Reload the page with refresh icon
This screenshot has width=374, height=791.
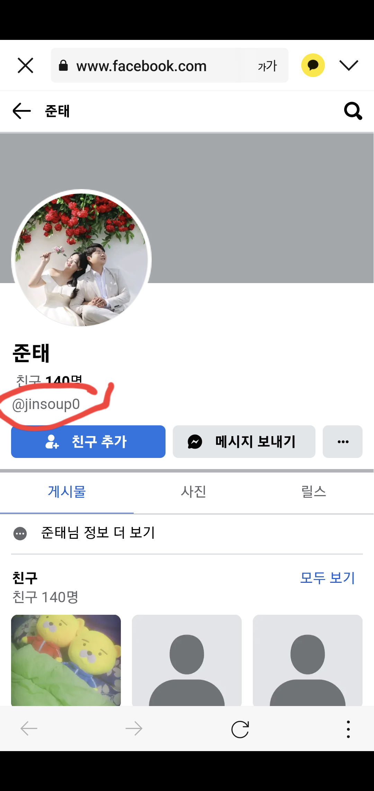tap(240, 729)
